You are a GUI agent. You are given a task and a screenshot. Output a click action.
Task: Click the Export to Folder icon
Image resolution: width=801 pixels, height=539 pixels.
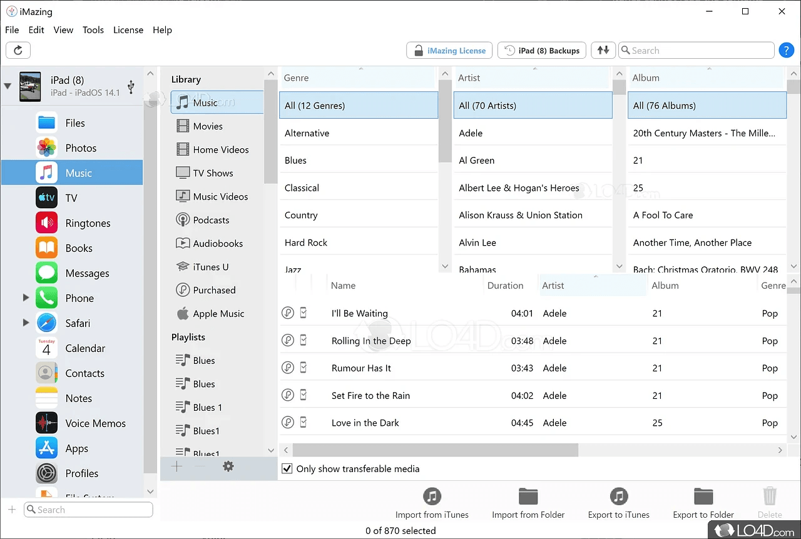703,497
